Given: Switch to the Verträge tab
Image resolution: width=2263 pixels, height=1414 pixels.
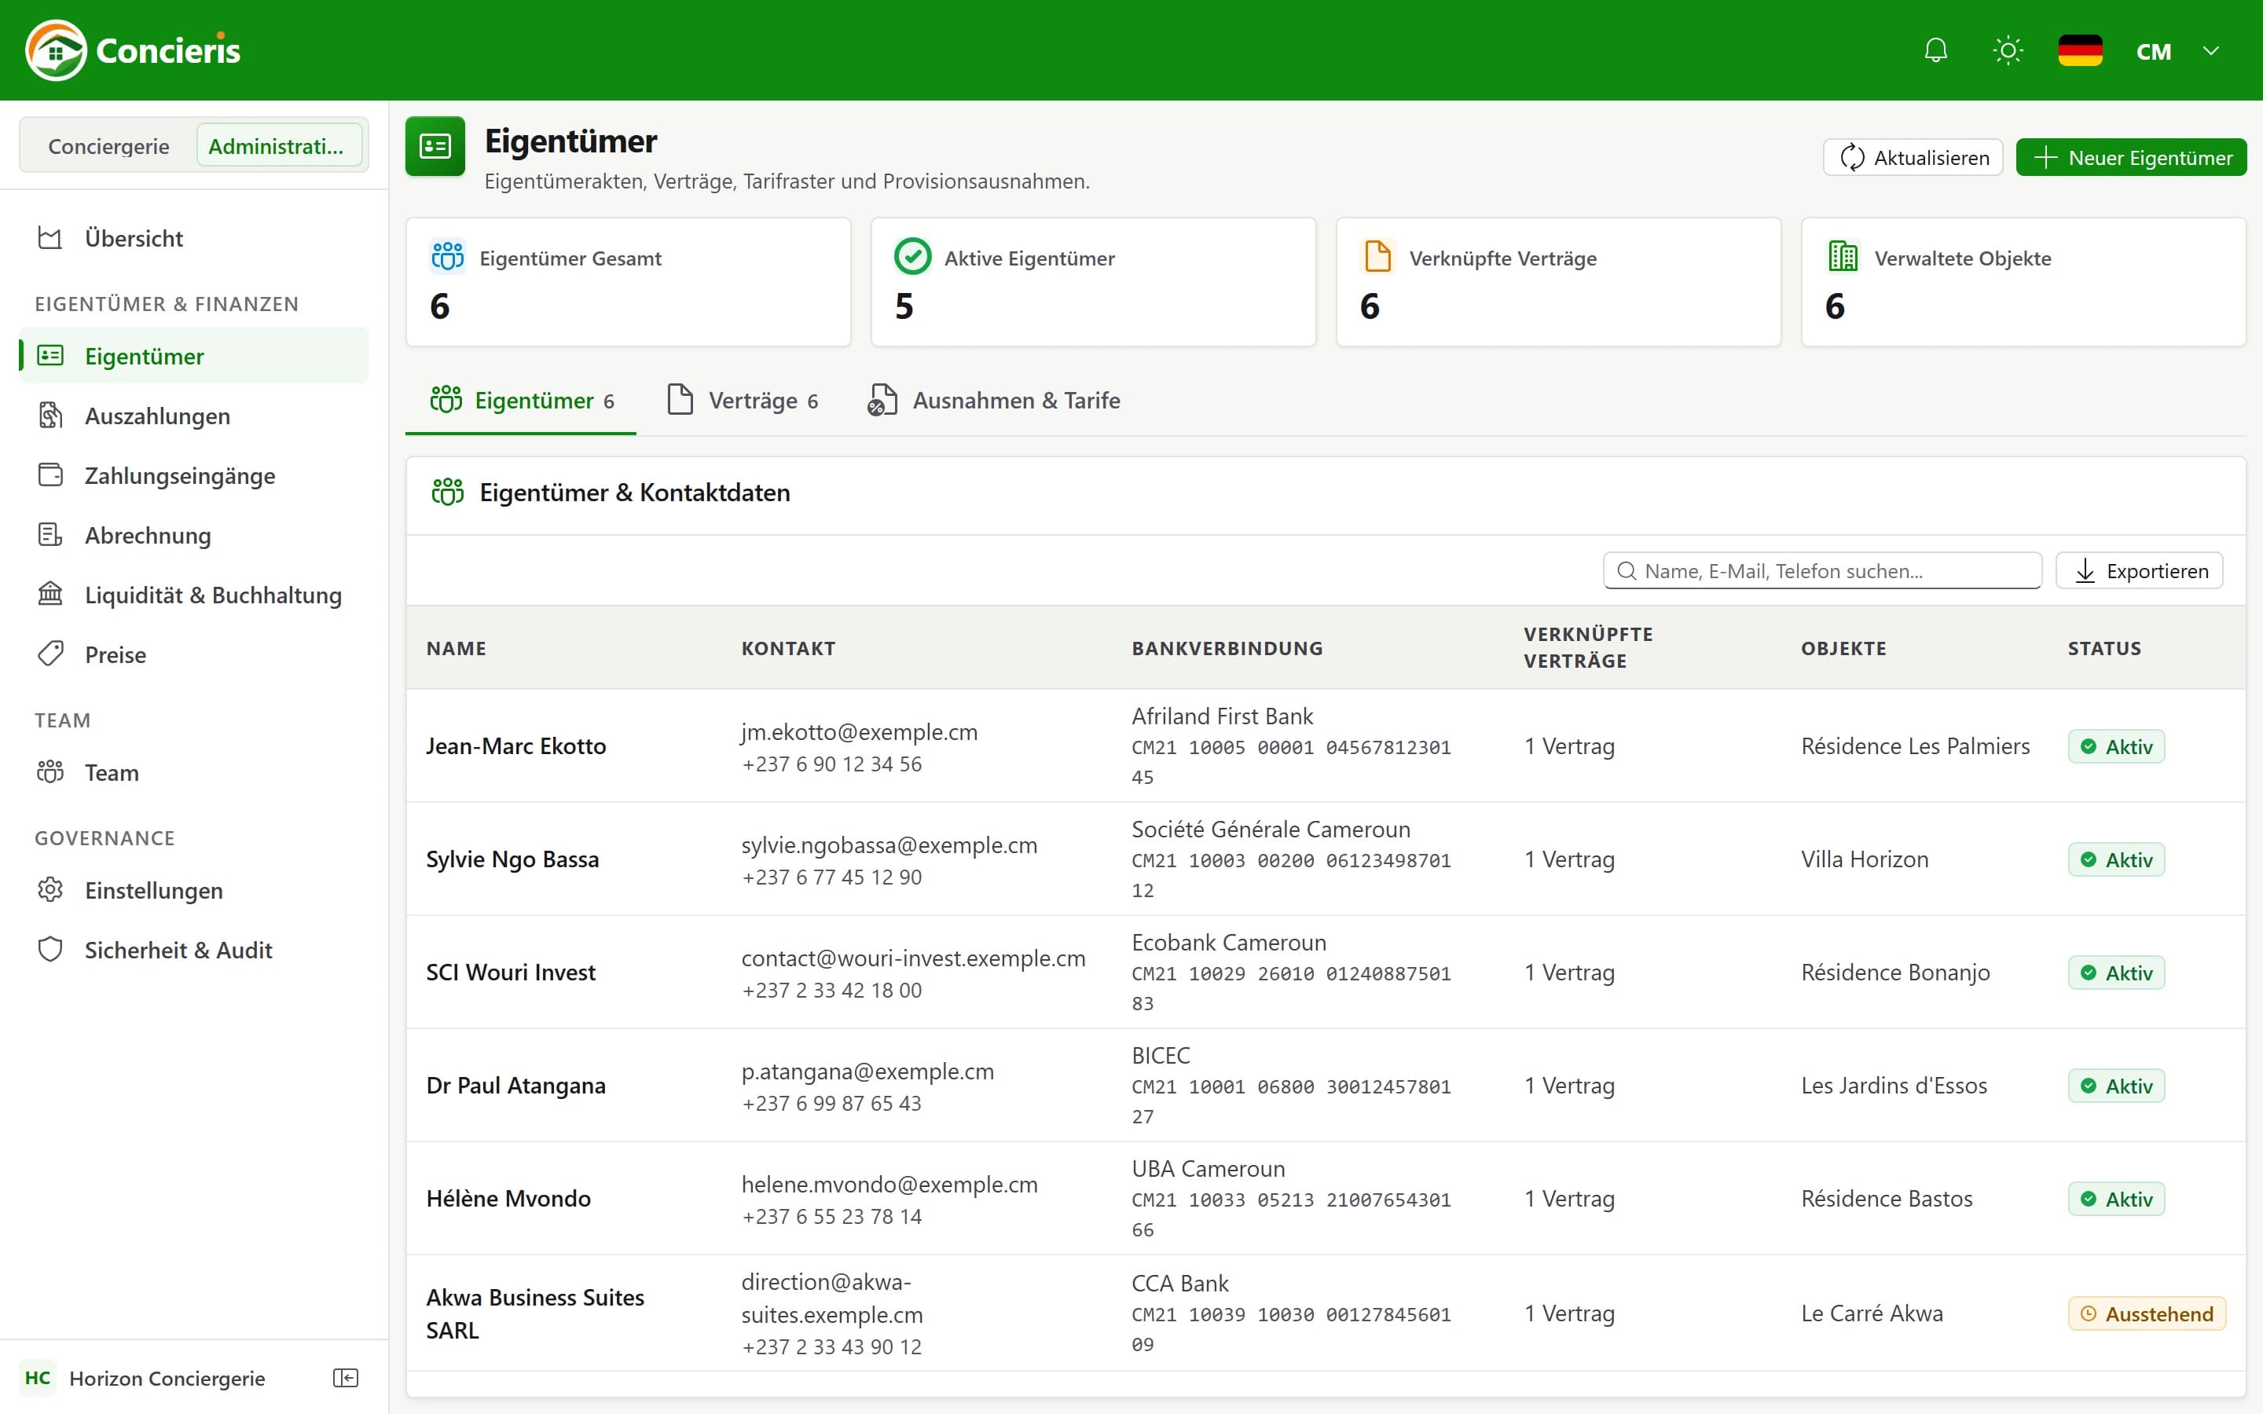Looking at the screenshot, I should tap(743, 401).
